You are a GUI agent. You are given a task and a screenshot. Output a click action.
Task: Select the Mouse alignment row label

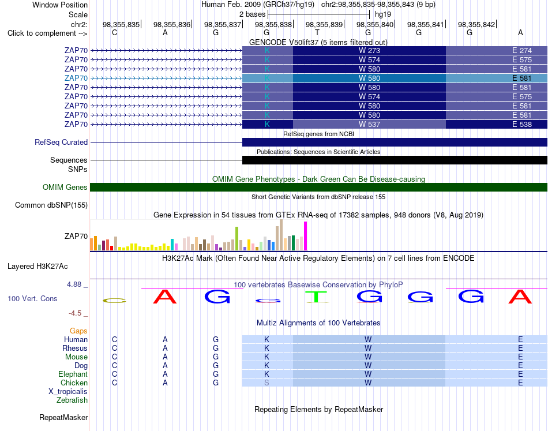coord(76,357)
